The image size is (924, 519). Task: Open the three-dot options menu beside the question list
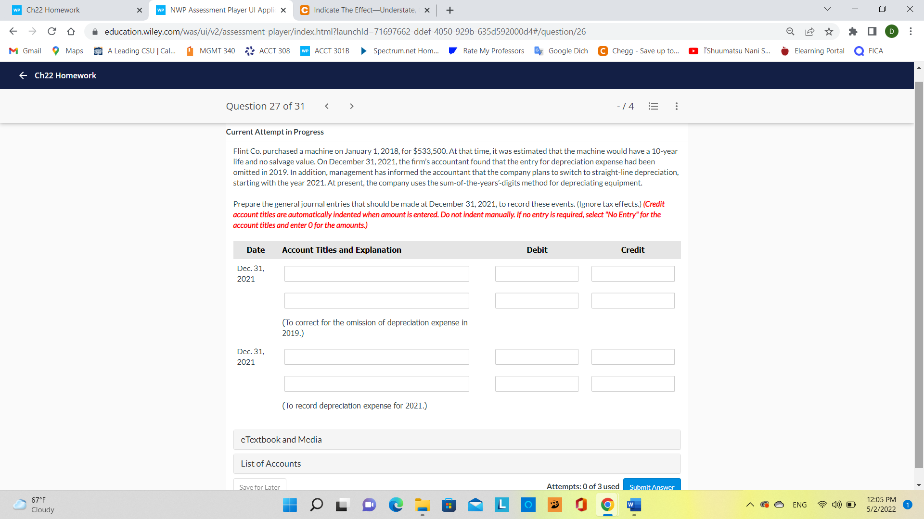click(x=676, y=106)
